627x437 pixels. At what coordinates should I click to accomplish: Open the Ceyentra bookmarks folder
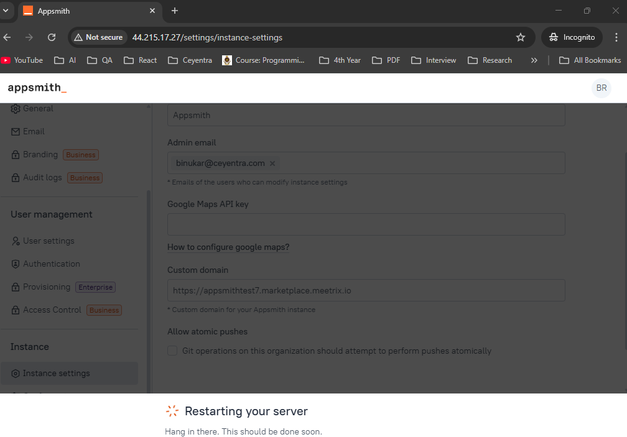tap(190, 60)
